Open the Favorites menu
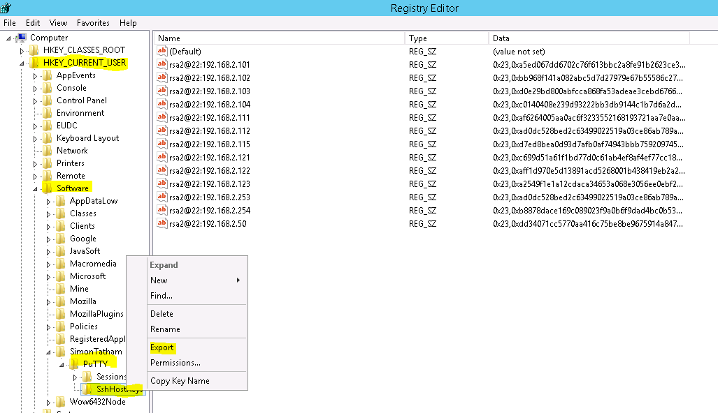Screen dimensions: 718x413 pyautogui.click(x=93, y=22)
